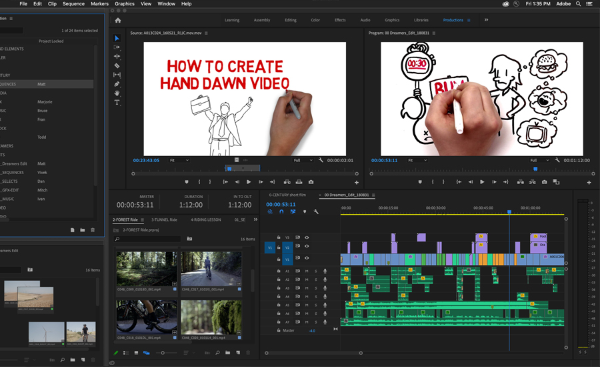The width and height of the screenshot is (600, 367).
Task: Toggle linked selection in timeline
Action: 293,212
